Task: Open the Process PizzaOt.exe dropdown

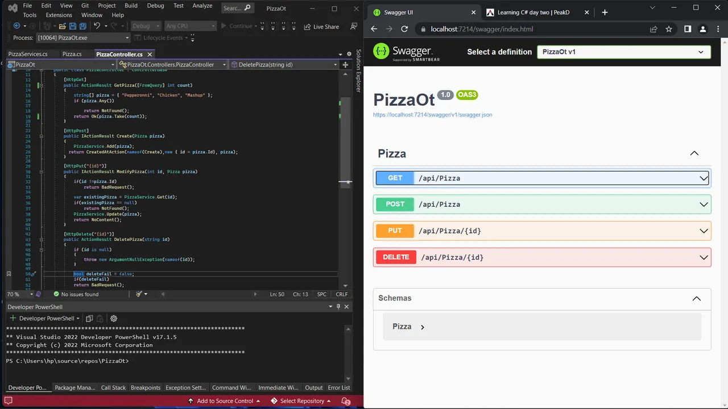Action: 82,38
